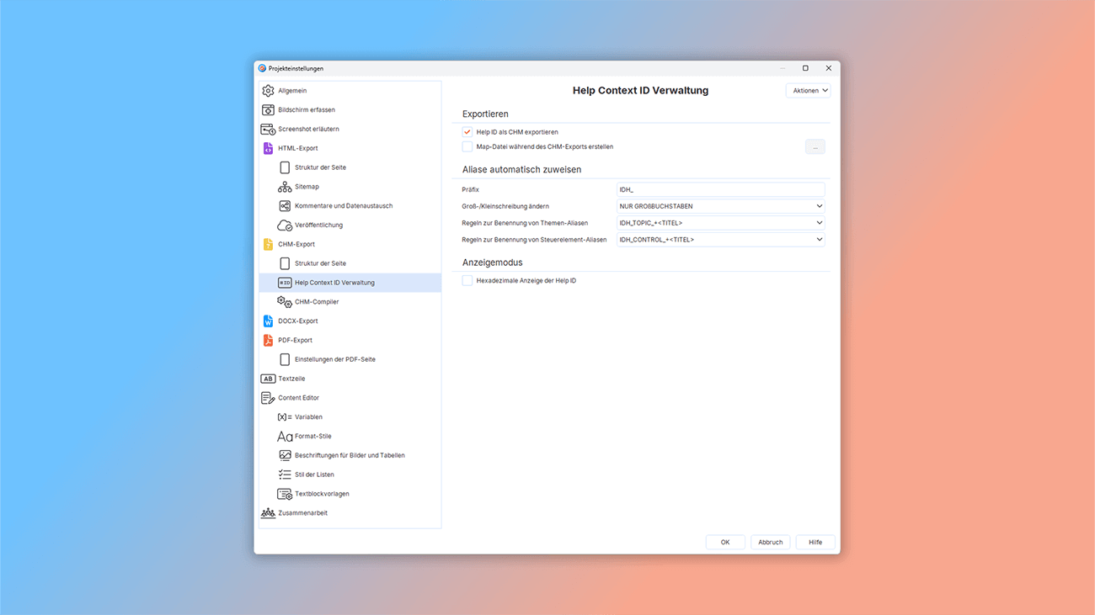
Task: Click the CHM-Compiler gears icon
Action: click(285, 302)
